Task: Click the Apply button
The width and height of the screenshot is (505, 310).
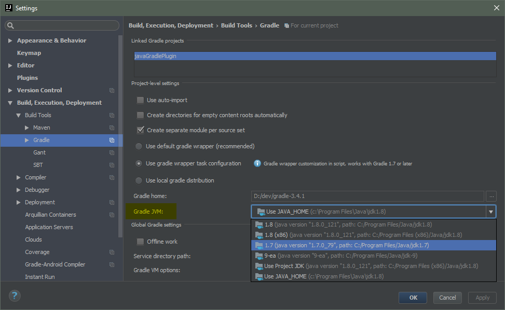Action: coord(482,298)
